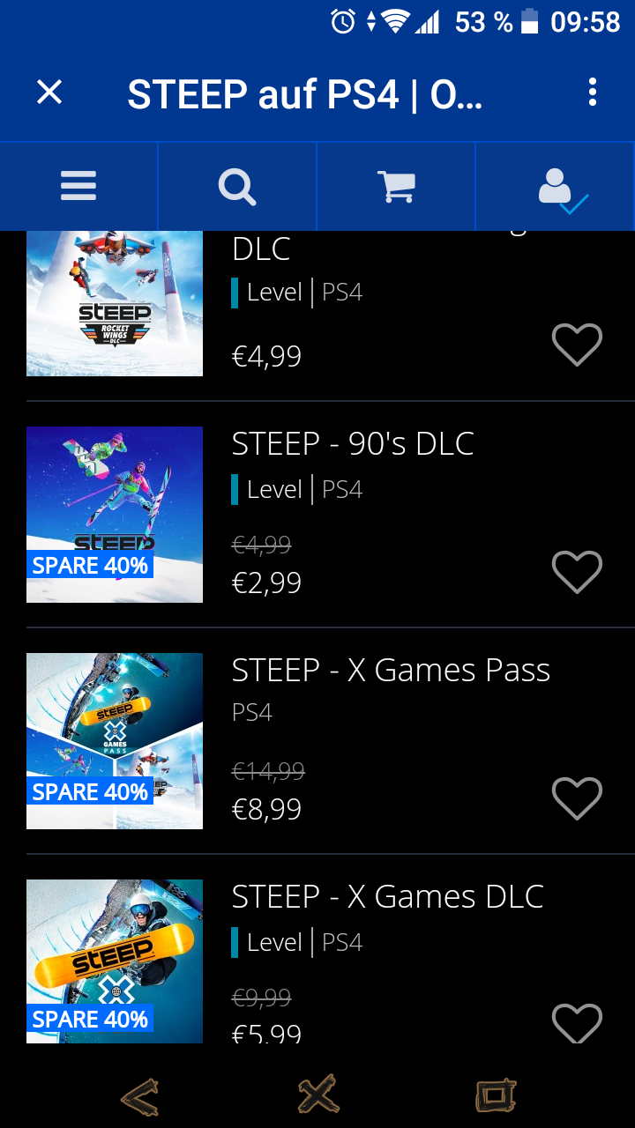
Task: Open the STEEP - 90's DLC title
Action: pyautogui.click(x=353, y=444)
